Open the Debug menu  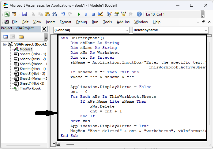pyautogui.click(x=81, y=22)
